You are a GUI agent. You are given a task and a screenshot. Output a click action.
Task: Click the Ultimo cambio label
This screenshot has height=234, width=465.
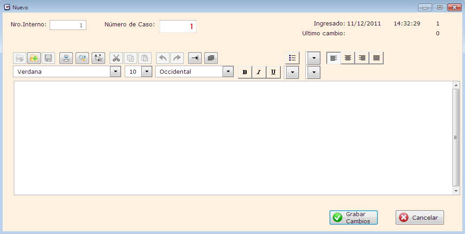(324, 33)
